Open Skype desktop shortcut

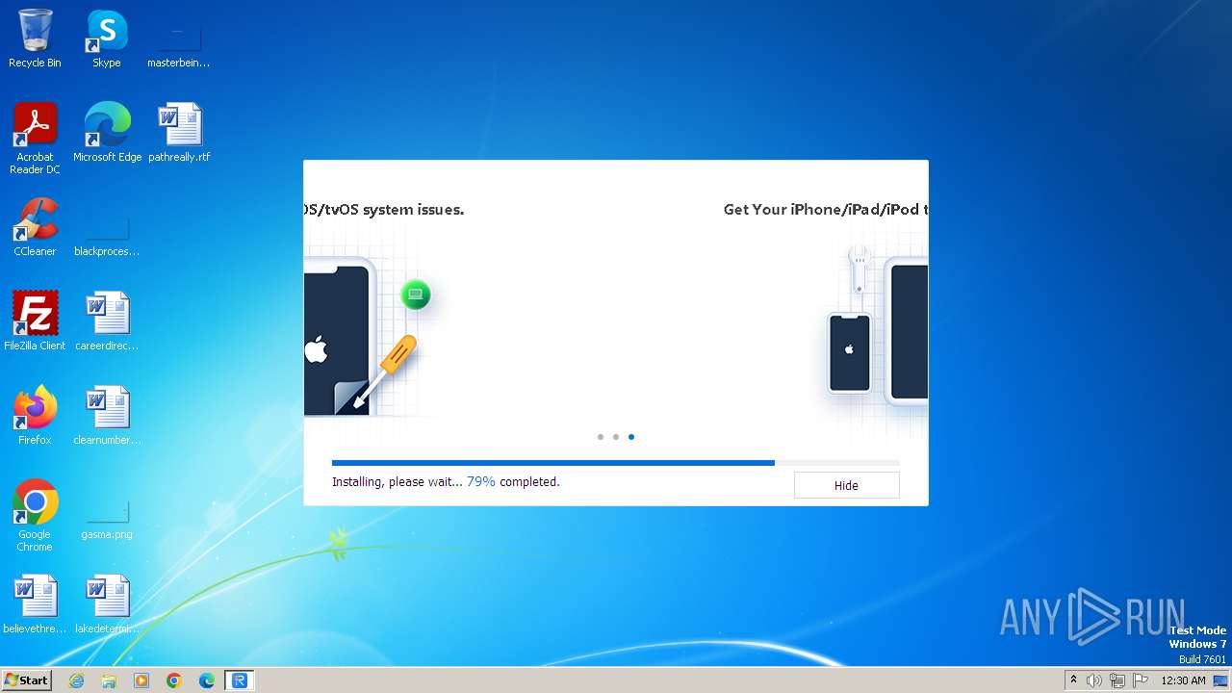[107, 38]
